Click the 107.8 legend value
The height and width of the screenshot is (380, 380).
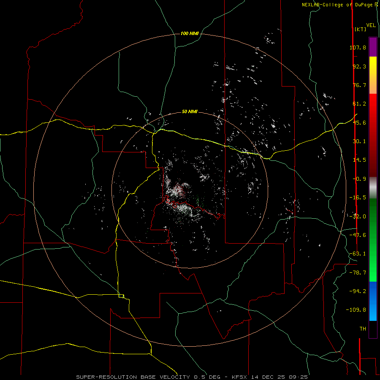[358, 47]
